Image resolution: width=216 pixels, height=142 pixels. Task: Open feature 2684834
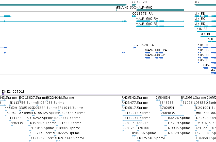click(x=163, y=98)
